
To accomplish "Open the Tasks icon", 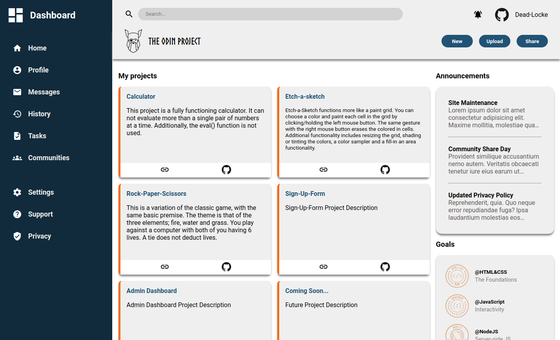I will [17, 136].
